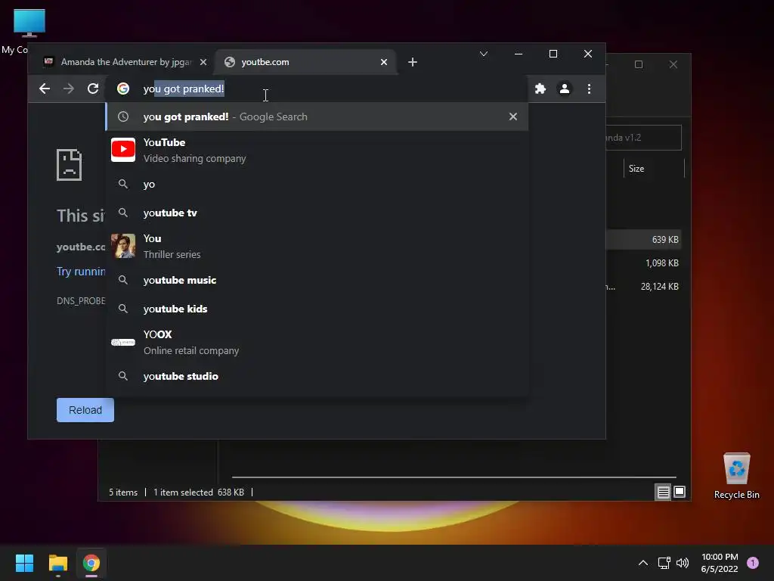Click the Google logo in address bar
The height and width of the screenshot is (581, 774).
[x=123, y=89]
